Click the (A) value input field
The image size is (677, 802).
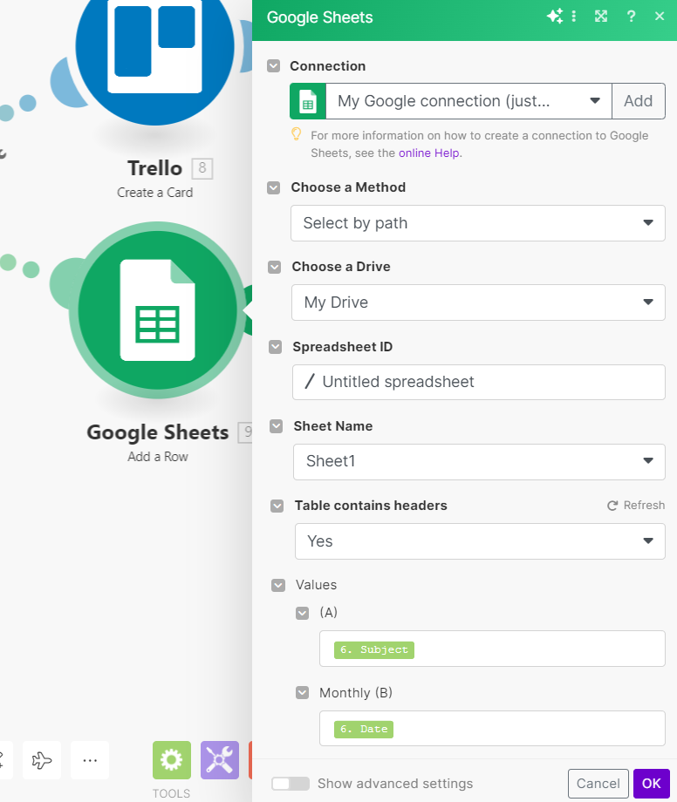pos(492,649)
